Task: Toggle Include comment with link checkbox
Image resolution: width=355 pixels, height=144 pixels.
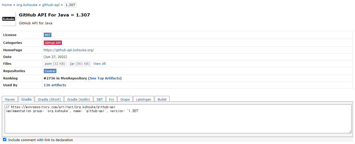Action: pos(4,140)
